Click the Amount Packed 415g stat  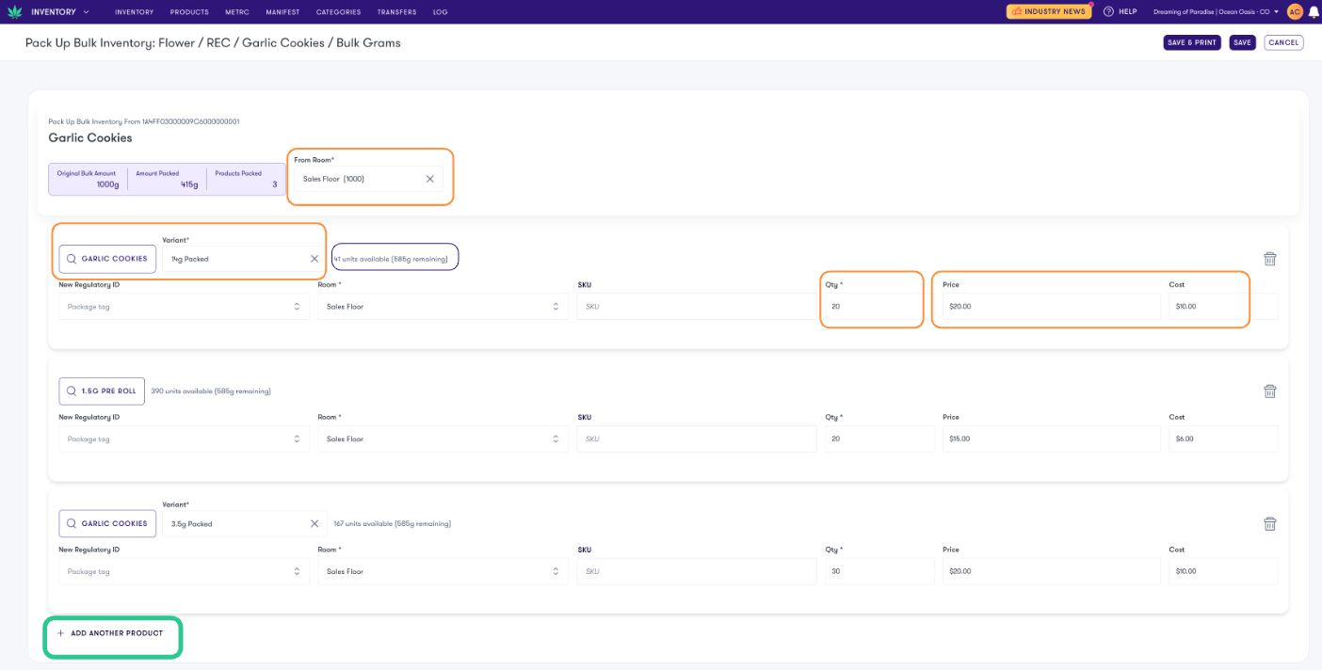pos(167,179)
